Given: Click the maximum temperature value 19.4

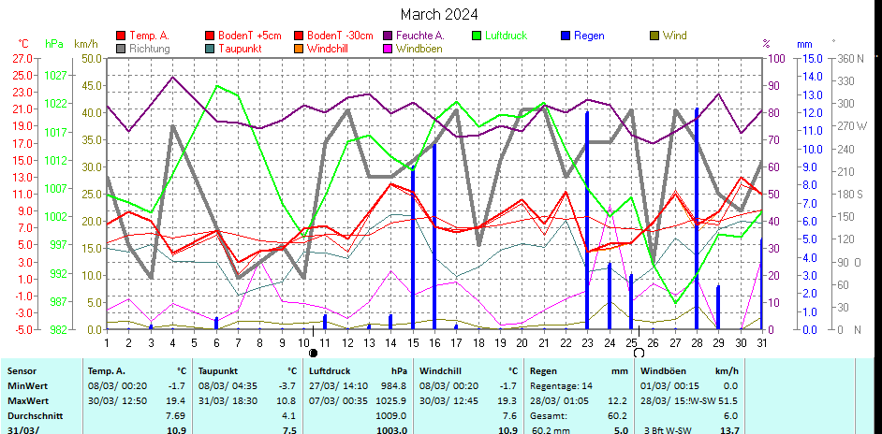Looking at the screenshot, I should [x=177, y=401].
